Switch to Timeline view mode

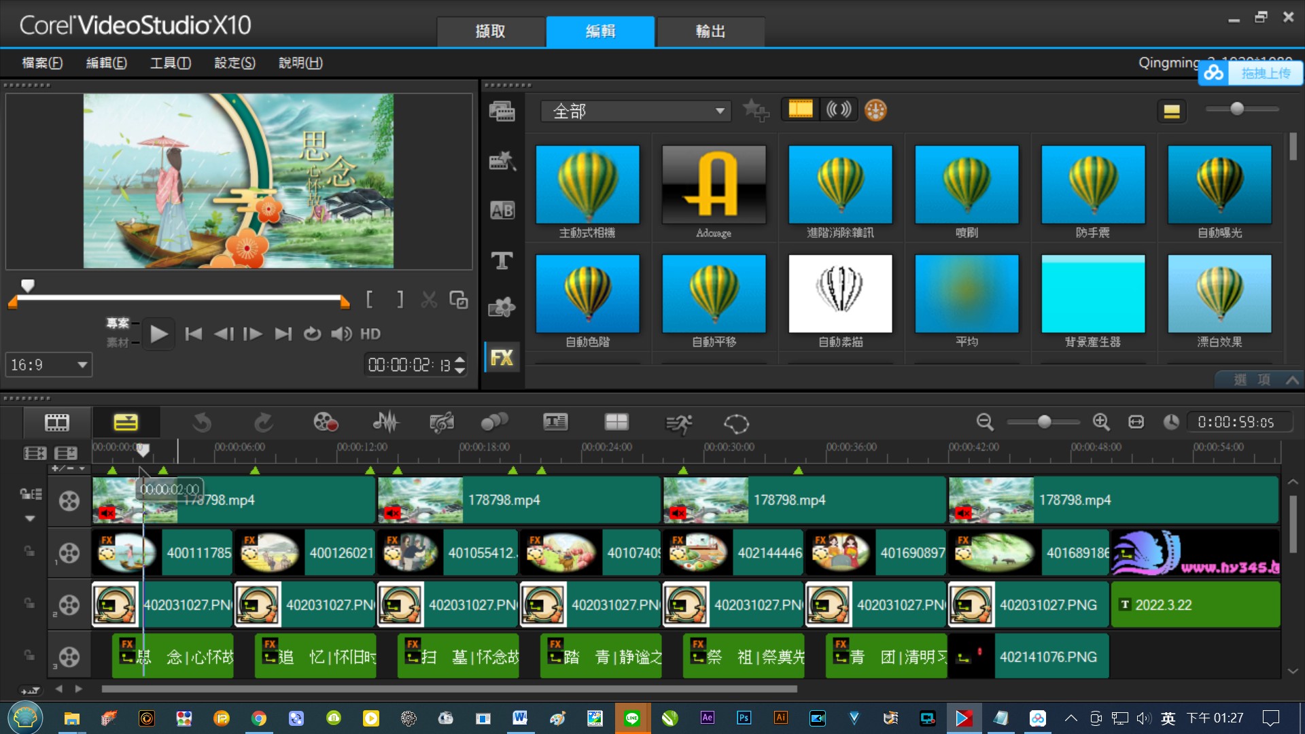(126, 423)
